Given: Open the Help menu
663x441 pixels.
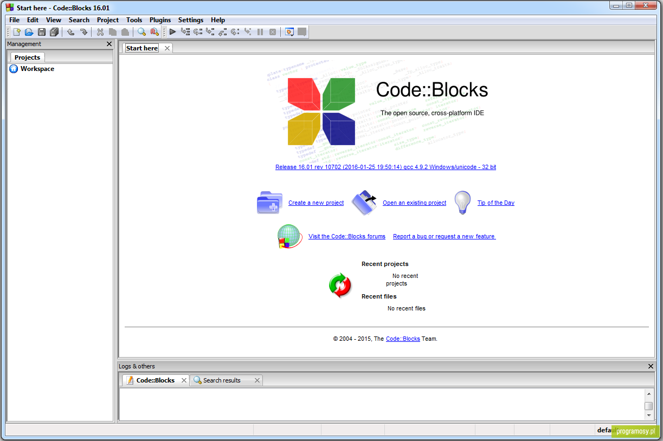Looking at the screenshot, I should coord(218,20).
